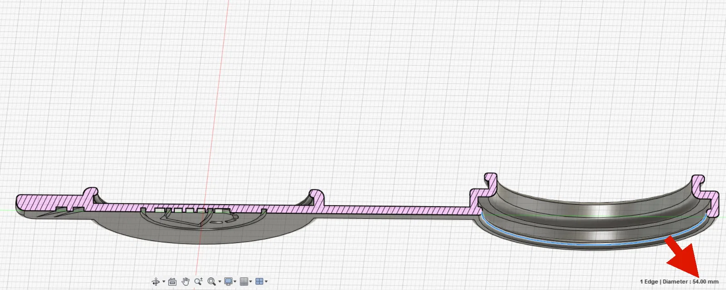
Task: Choose the Zoom plus/minus magnifier tool
Action: point(198,281)
